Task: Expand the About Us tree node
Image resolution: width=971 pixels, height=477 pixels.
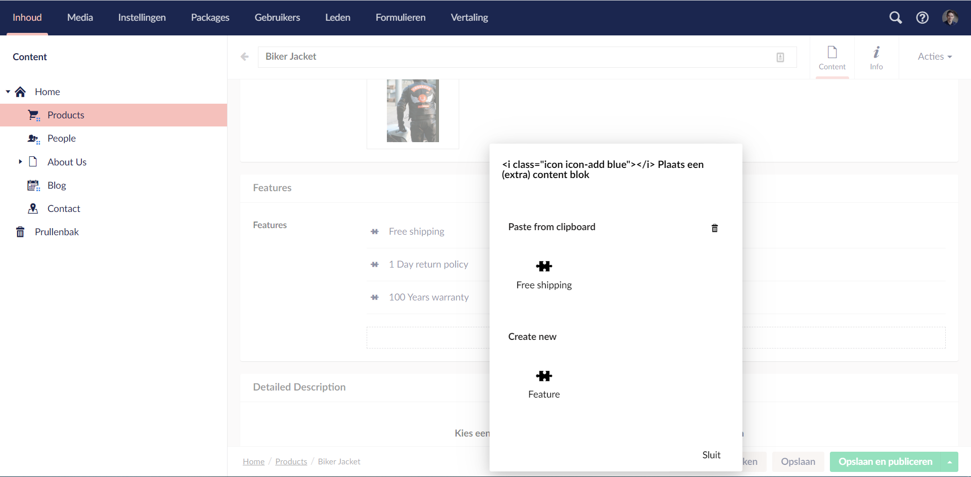Action: tap(20, 162)
